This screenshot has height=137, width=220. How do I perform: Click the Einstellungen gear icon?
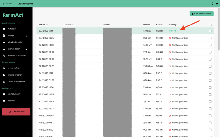pos(4,94)
